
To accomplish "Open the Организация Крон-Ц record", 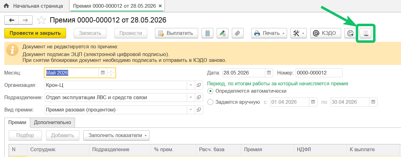I will tap(199, 85).
